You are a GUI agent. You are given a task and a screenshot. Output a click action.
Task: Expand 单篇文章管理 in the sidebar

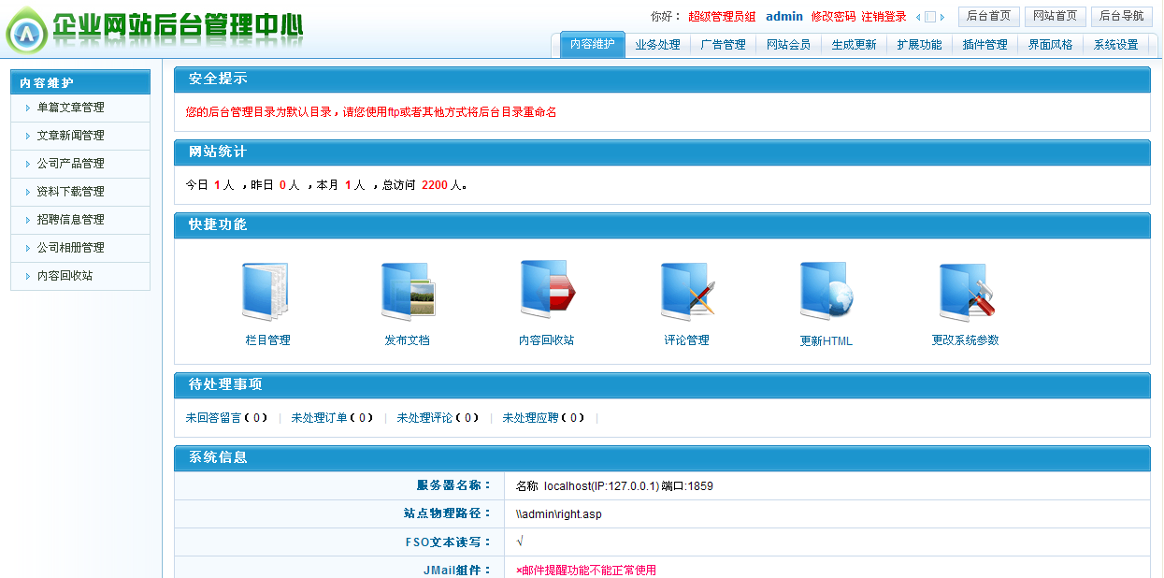click(70, 108)
